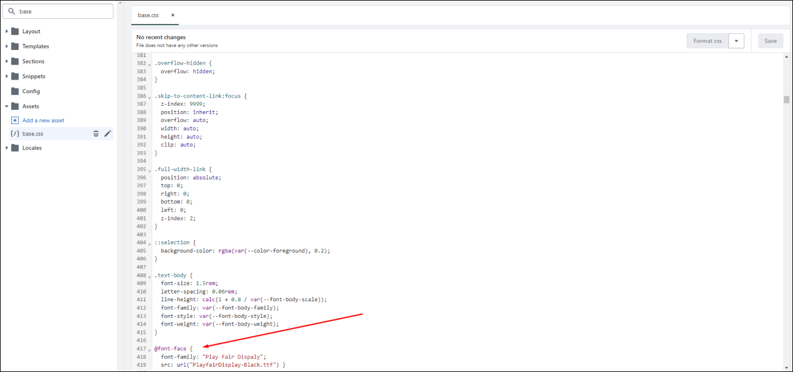Image resolution: width=793 pixels, height=372 pixels.
Task: Click the line 'position: absolute;'
Action: pos(191,177)
